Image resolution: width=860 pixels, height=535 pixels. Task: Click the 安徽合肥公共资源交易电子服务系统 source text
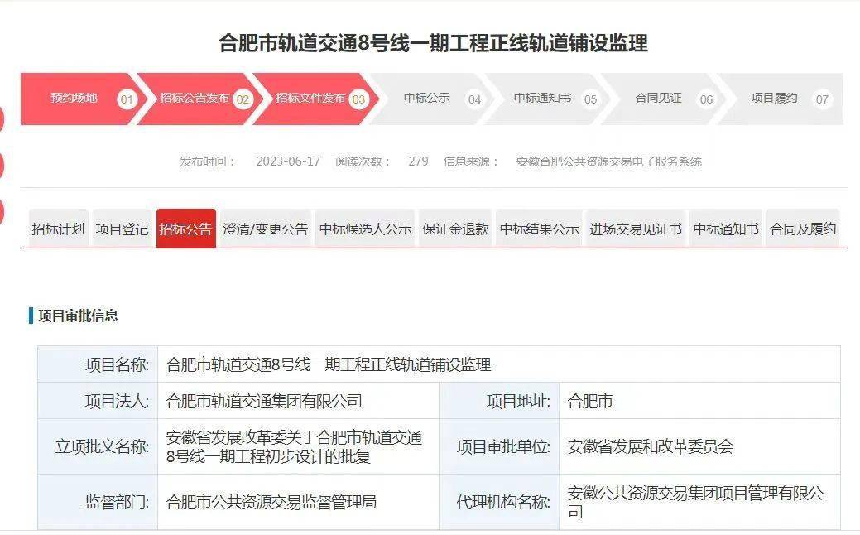pos(609,161)
